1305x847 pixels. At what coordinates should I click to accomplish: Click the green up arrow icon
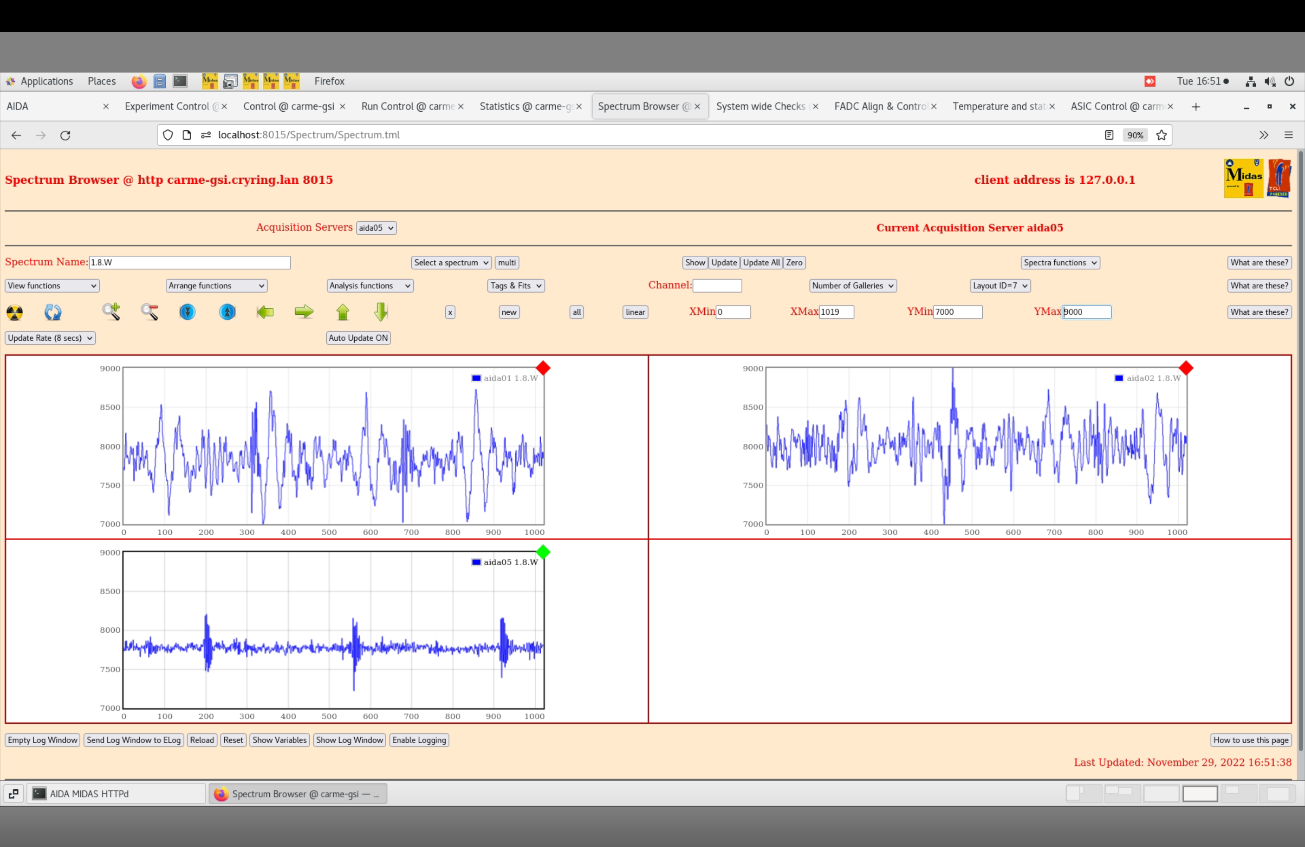(x=343, y=312)
